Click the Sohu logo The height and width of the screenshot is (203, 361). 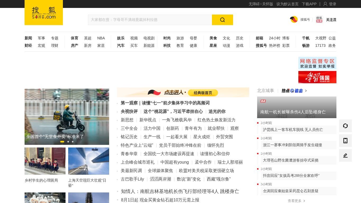pyautogui.click(x=44, y=12)
